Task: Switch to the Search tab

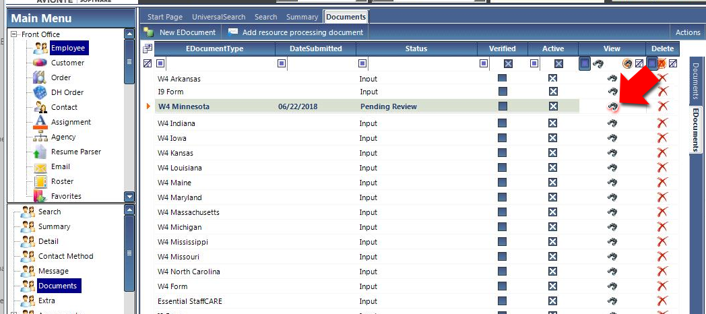Action: click(265, 17)
